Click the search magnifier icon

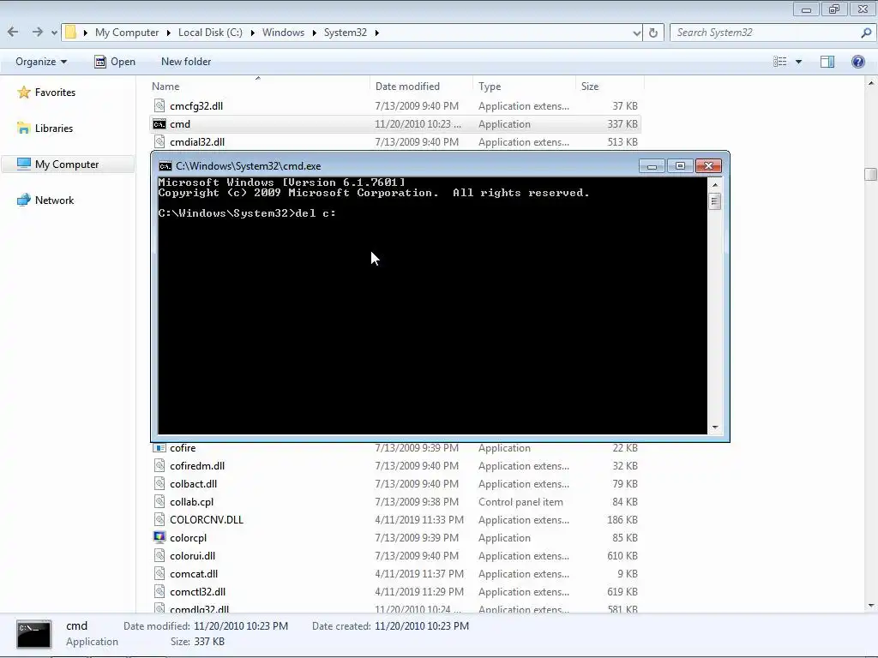click(866, 33)
